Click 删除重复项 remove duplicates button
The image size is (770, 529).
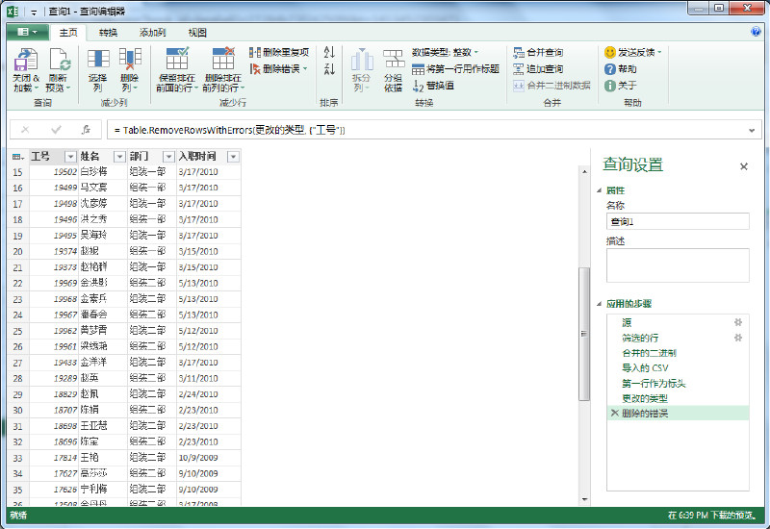pyautogui.click(x=279, y=52)
